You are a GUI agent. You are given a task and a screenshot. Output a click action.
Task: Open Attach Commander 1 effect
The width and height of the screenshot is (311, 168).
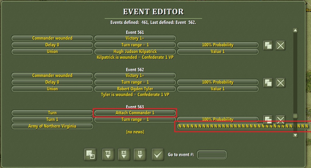point(135,113)
